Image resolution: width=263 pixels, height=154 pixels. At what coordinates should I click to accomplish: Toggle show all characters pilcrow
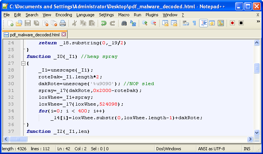pos(194,23)
